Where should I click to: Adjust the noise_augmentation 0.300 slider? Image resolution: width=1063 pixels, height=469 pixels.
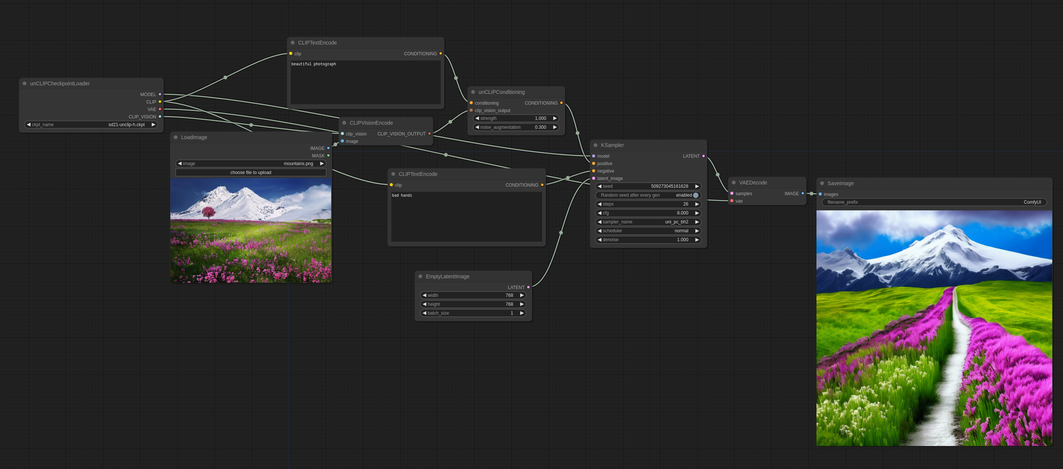click(x=516, y=127)
